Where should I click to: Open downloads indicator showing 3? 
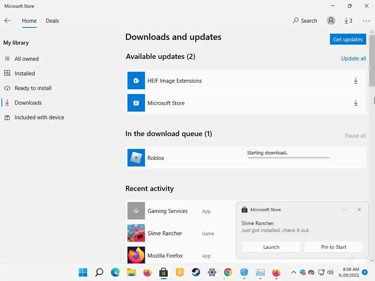[348, 21]
